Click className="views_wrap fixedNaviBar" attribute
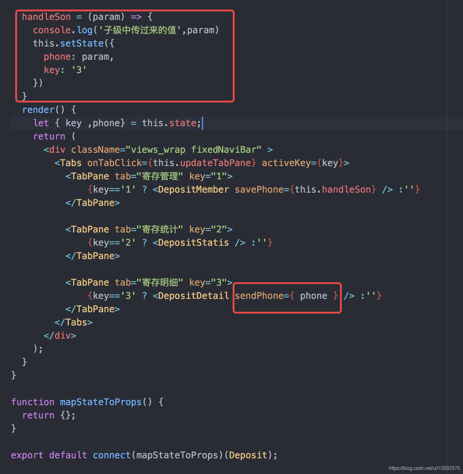Viewport: 463px width, 474px height. tap(166, 150)
